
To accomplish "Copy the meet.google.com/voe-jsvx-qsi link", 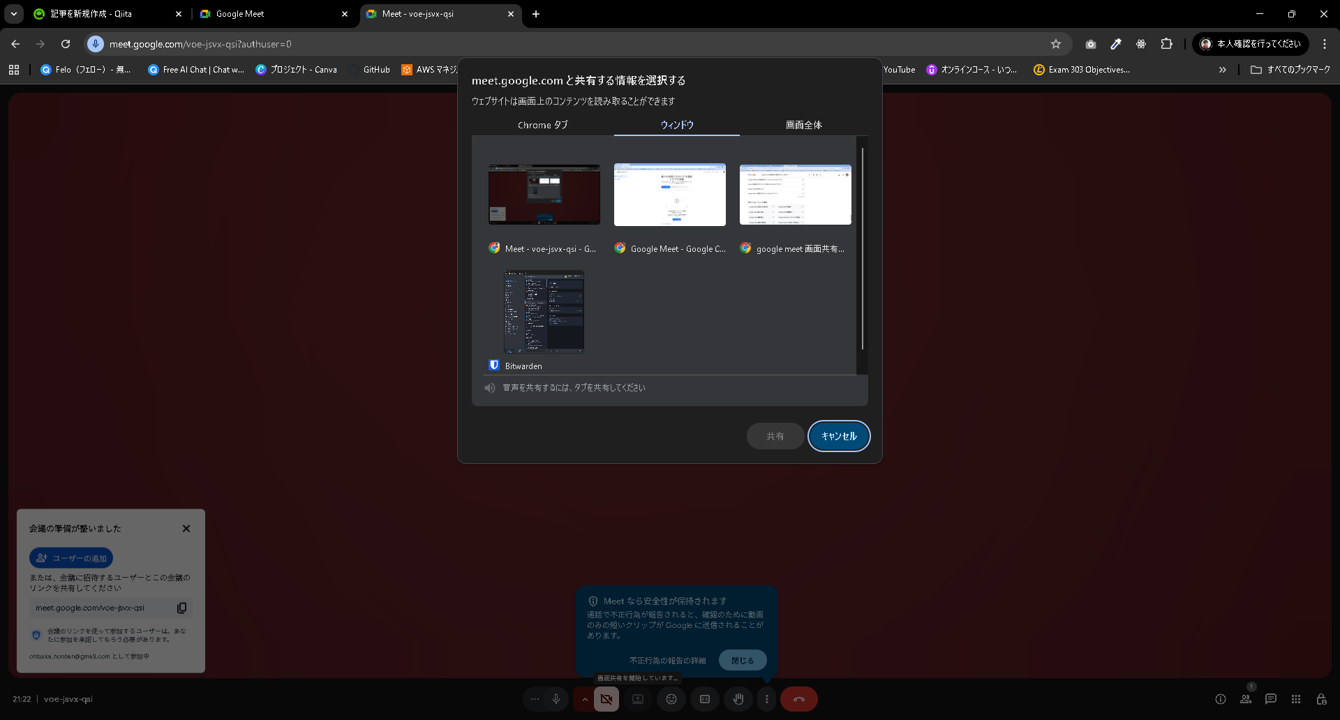I will tap(181, 608).
